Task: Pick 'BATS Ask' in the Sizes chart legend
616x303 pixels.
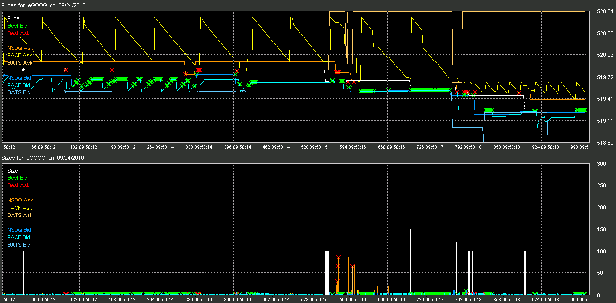Action: 20,215
